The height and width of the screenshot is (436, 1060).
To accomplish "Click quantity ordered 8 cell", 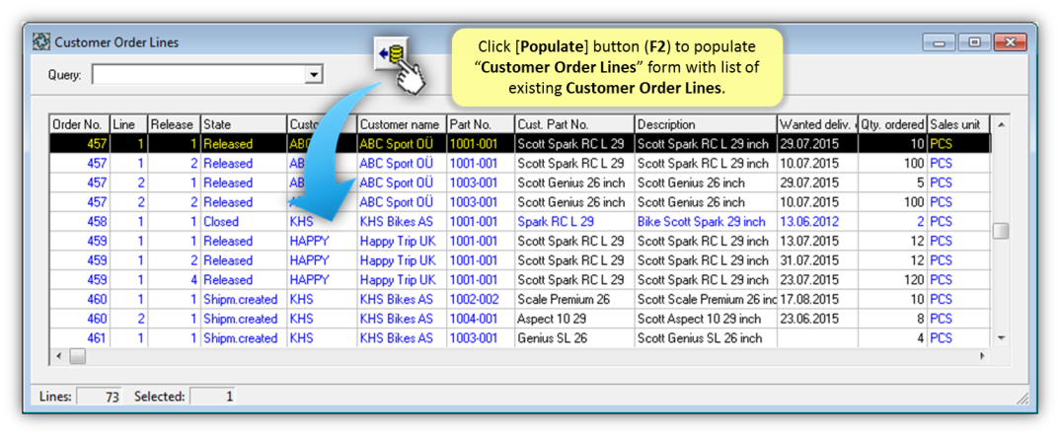I will pyautogui.click(x=893, y=319).
